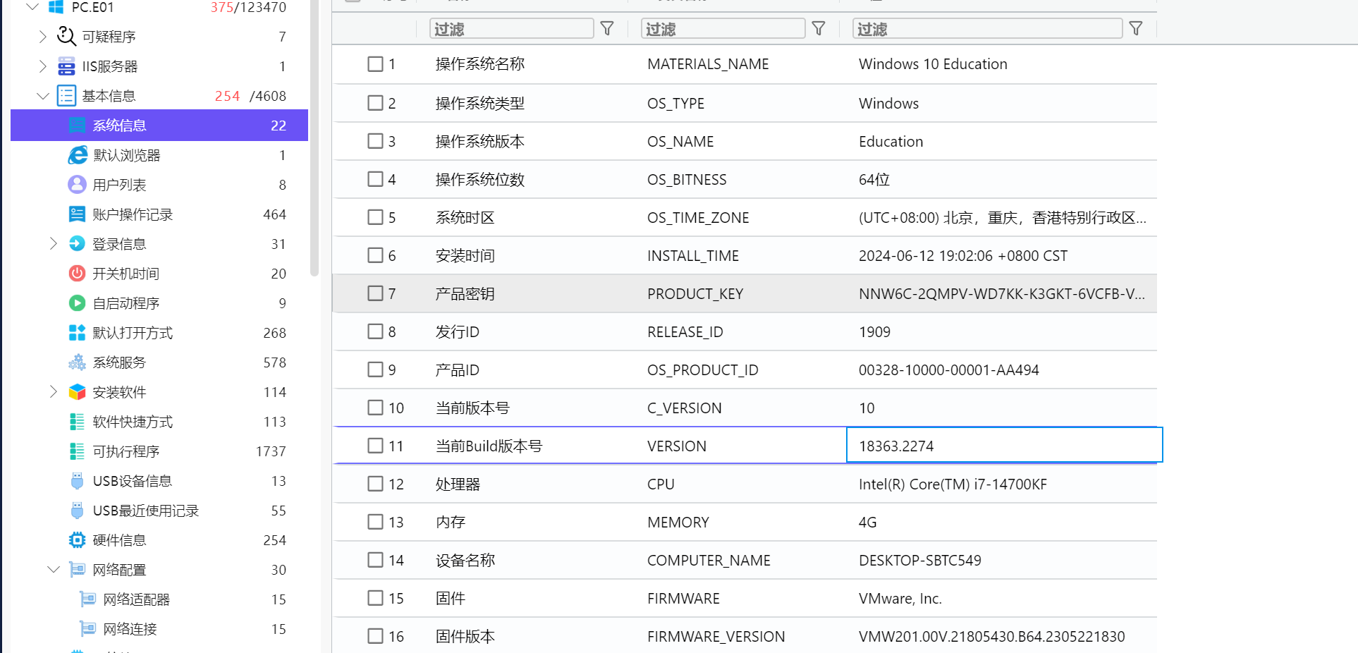Click the USB最近使用记录 icon
This screenshot has height=653, width=1358.
[77, 510]
